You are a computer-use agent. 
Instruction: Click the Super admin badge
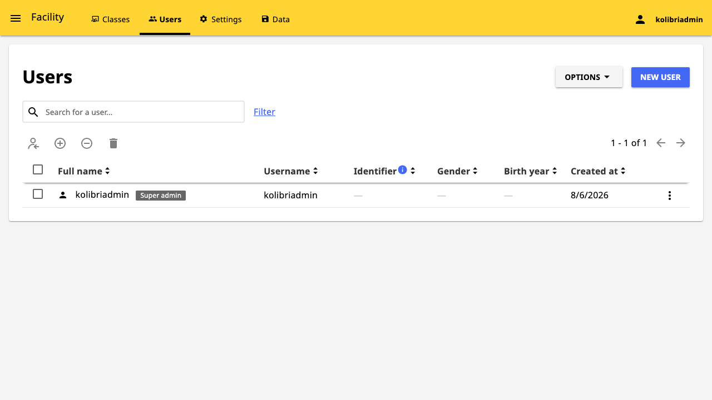[161, 196]
